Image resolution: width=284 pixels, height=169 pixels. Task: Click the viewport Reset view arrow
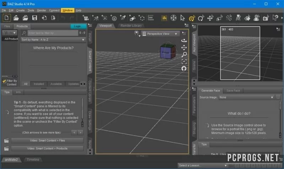click(x=184, y=68)
